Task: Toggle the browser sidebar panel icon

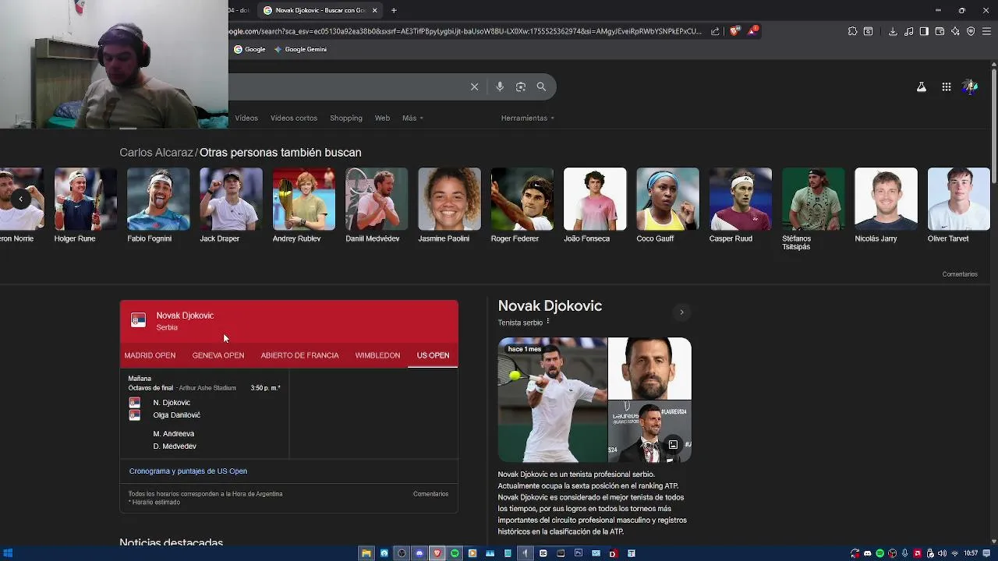Action: point(924,31)
